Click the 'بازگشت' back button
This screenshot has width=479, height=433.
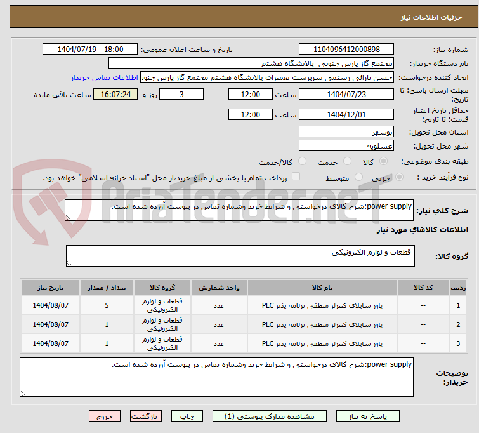(147, 416)
